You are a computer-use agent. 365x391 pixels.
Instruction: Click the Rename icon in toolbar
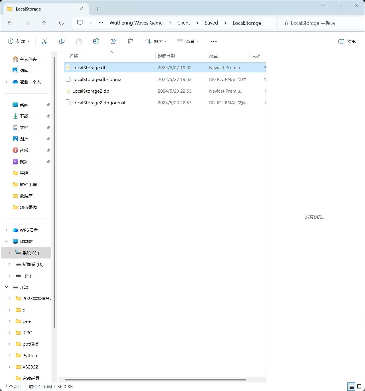96,41
